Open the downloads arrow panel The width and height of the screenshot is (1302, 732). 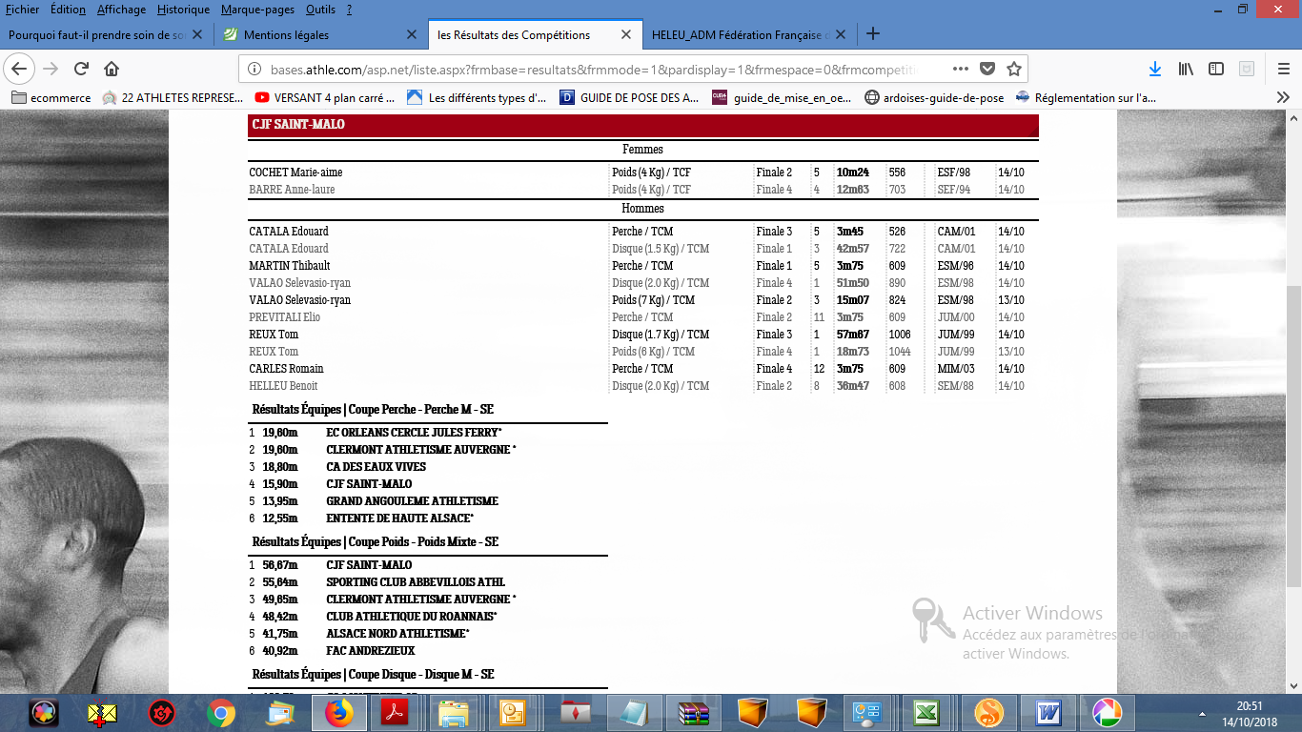tap(1155, 69)
